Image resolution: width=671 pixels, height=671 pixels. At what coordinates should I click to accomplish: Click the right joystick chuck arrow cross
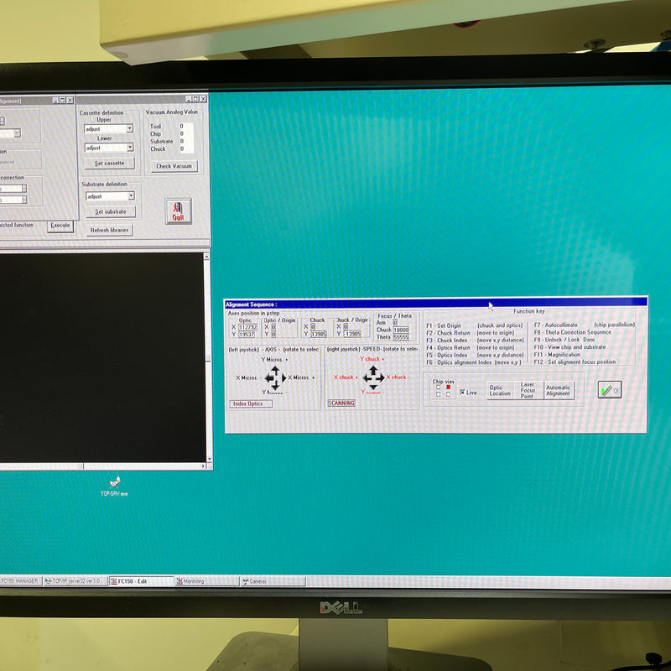pos(373,377)
